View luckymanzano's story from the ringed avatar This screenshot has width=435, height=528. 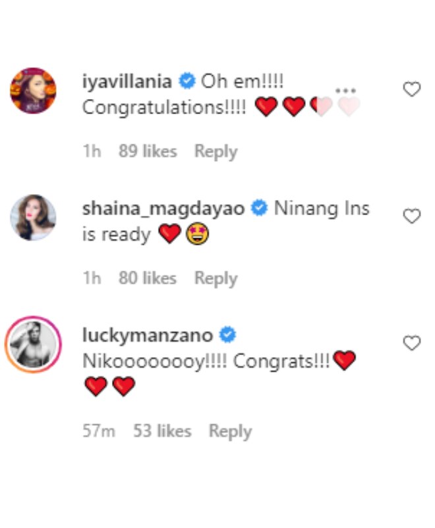coord(33,345)
